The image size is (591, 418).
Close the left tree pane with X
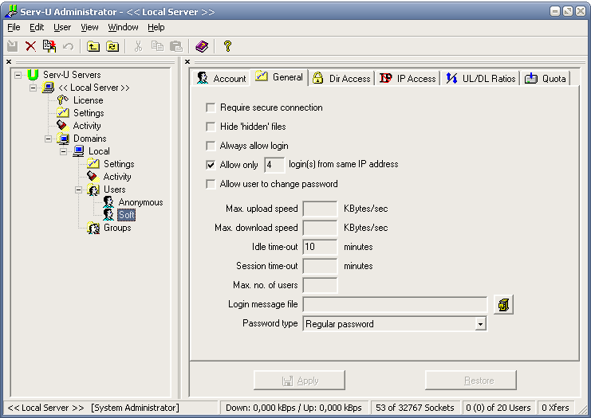point(9,61)
